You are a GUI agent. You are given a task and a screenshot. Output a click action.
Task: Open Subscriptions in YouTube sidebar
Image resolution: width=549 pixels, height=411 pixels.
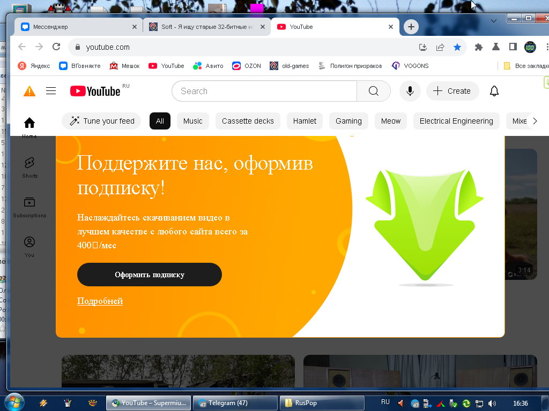pyautogui.click(x=29, y=207)
